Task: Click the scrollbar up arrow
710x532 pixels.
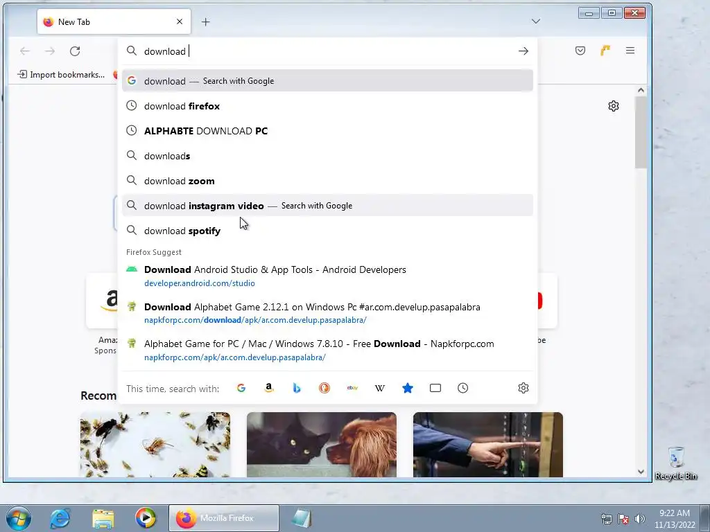Action: (x=641, y=90)
